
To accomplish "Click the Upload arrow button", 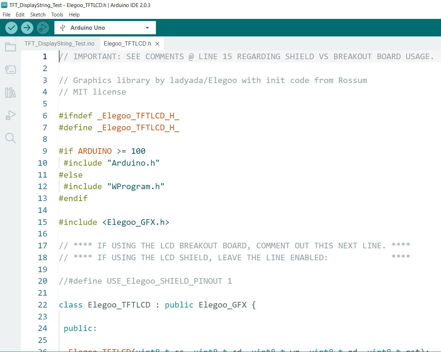I will tap(27, 28).
